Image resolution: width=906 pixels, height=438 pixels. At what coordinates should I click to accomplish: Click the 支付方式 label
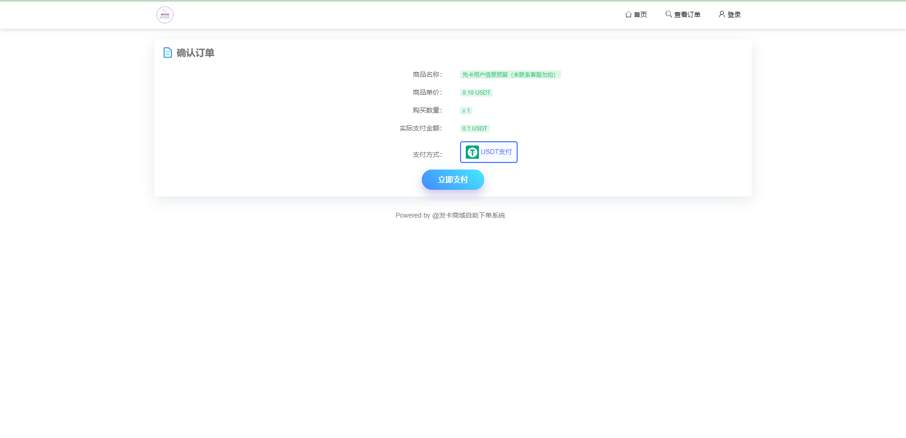pyautogui.click(x=427, y=154)
